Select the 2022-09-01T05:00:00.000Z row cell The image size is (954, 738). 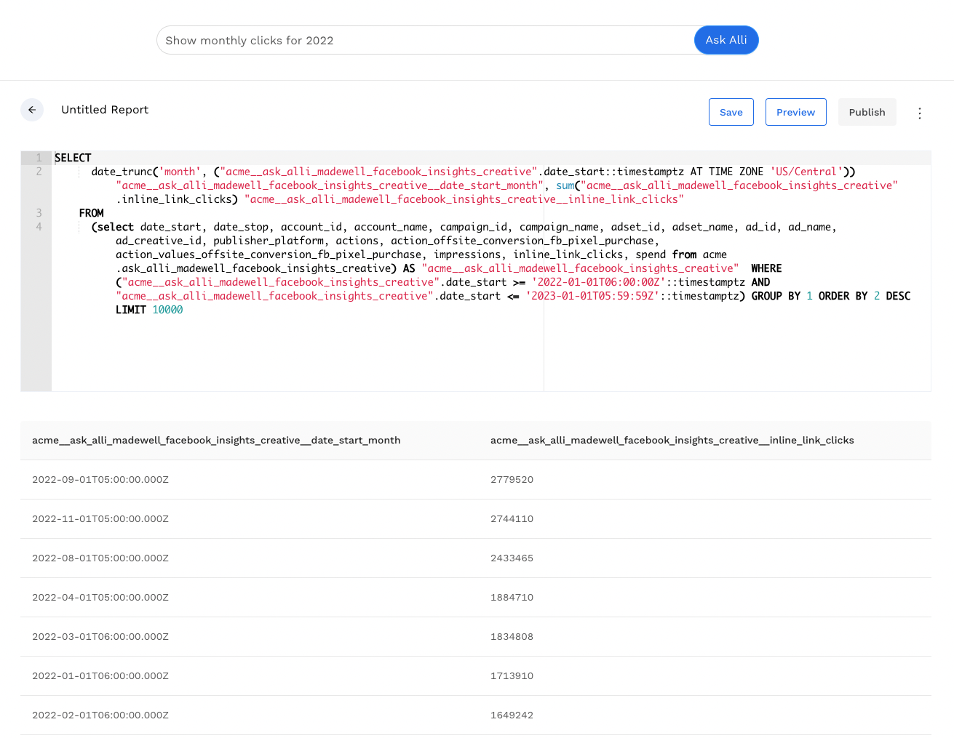100,480
